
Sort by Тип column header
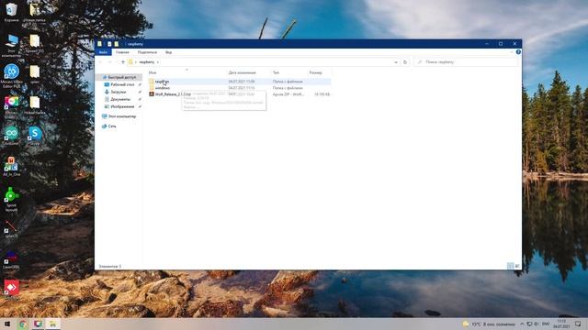click(x=276, y=72)
